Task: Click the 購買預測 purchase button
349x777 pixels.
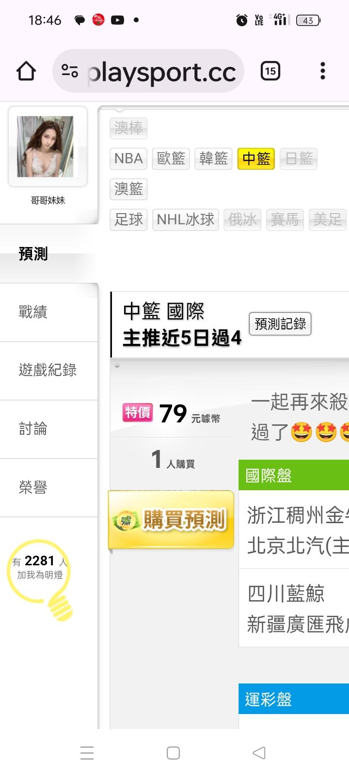Action: [171, 520]
